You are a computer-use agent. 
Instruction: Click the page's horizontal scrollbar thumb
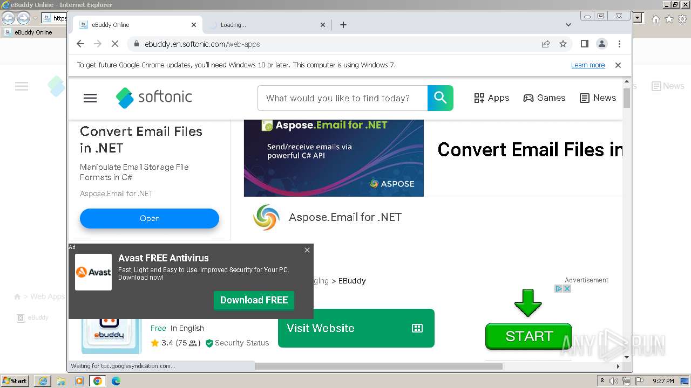click(x=378, y=366)
